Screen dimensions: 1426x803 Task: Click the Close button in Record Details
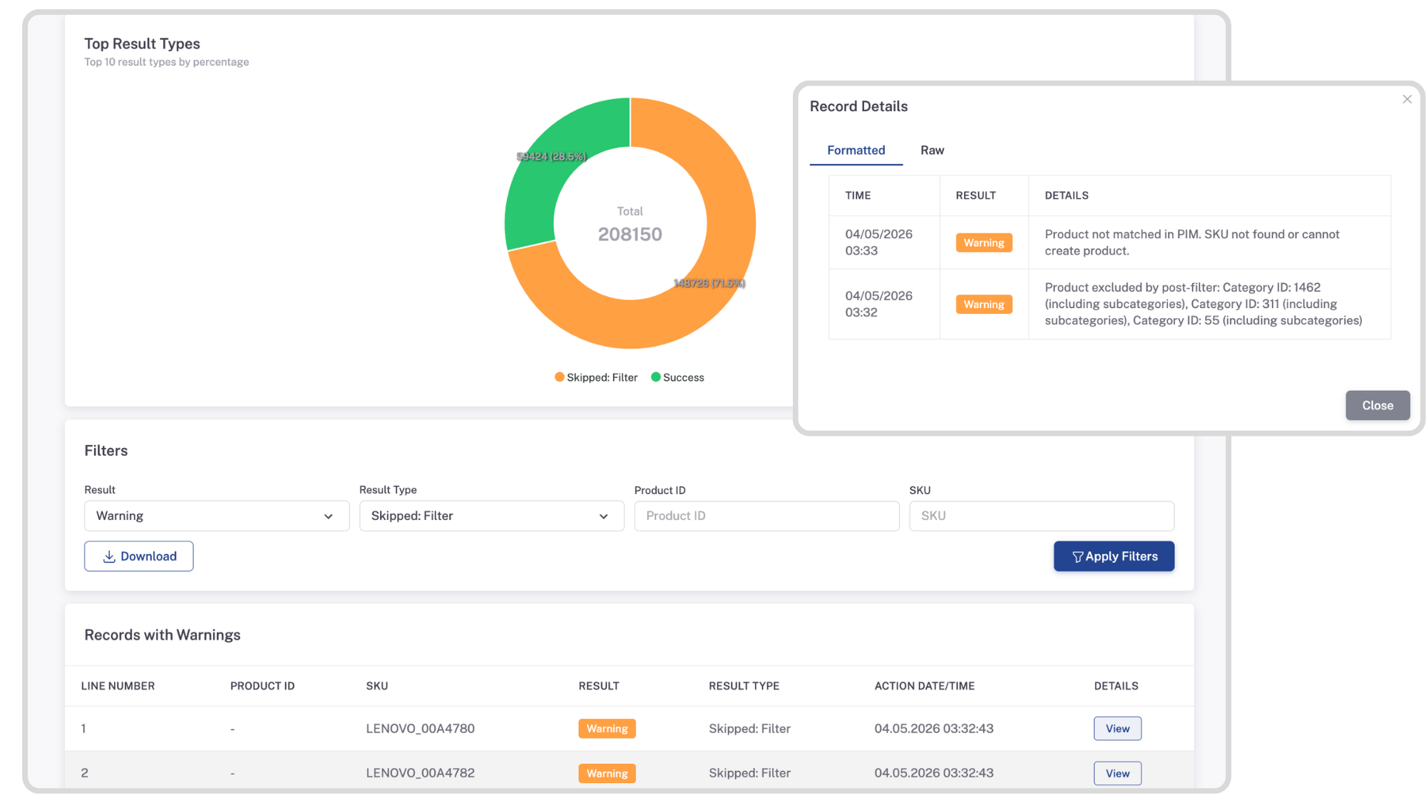[1378, 405]
